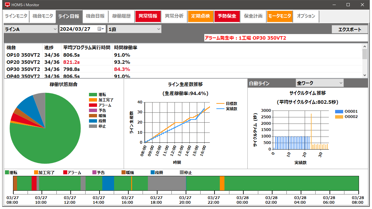The image size is (372, 209).
Task: Click the green 運転 pie legend swatch
Action: [x=93, y=95]
